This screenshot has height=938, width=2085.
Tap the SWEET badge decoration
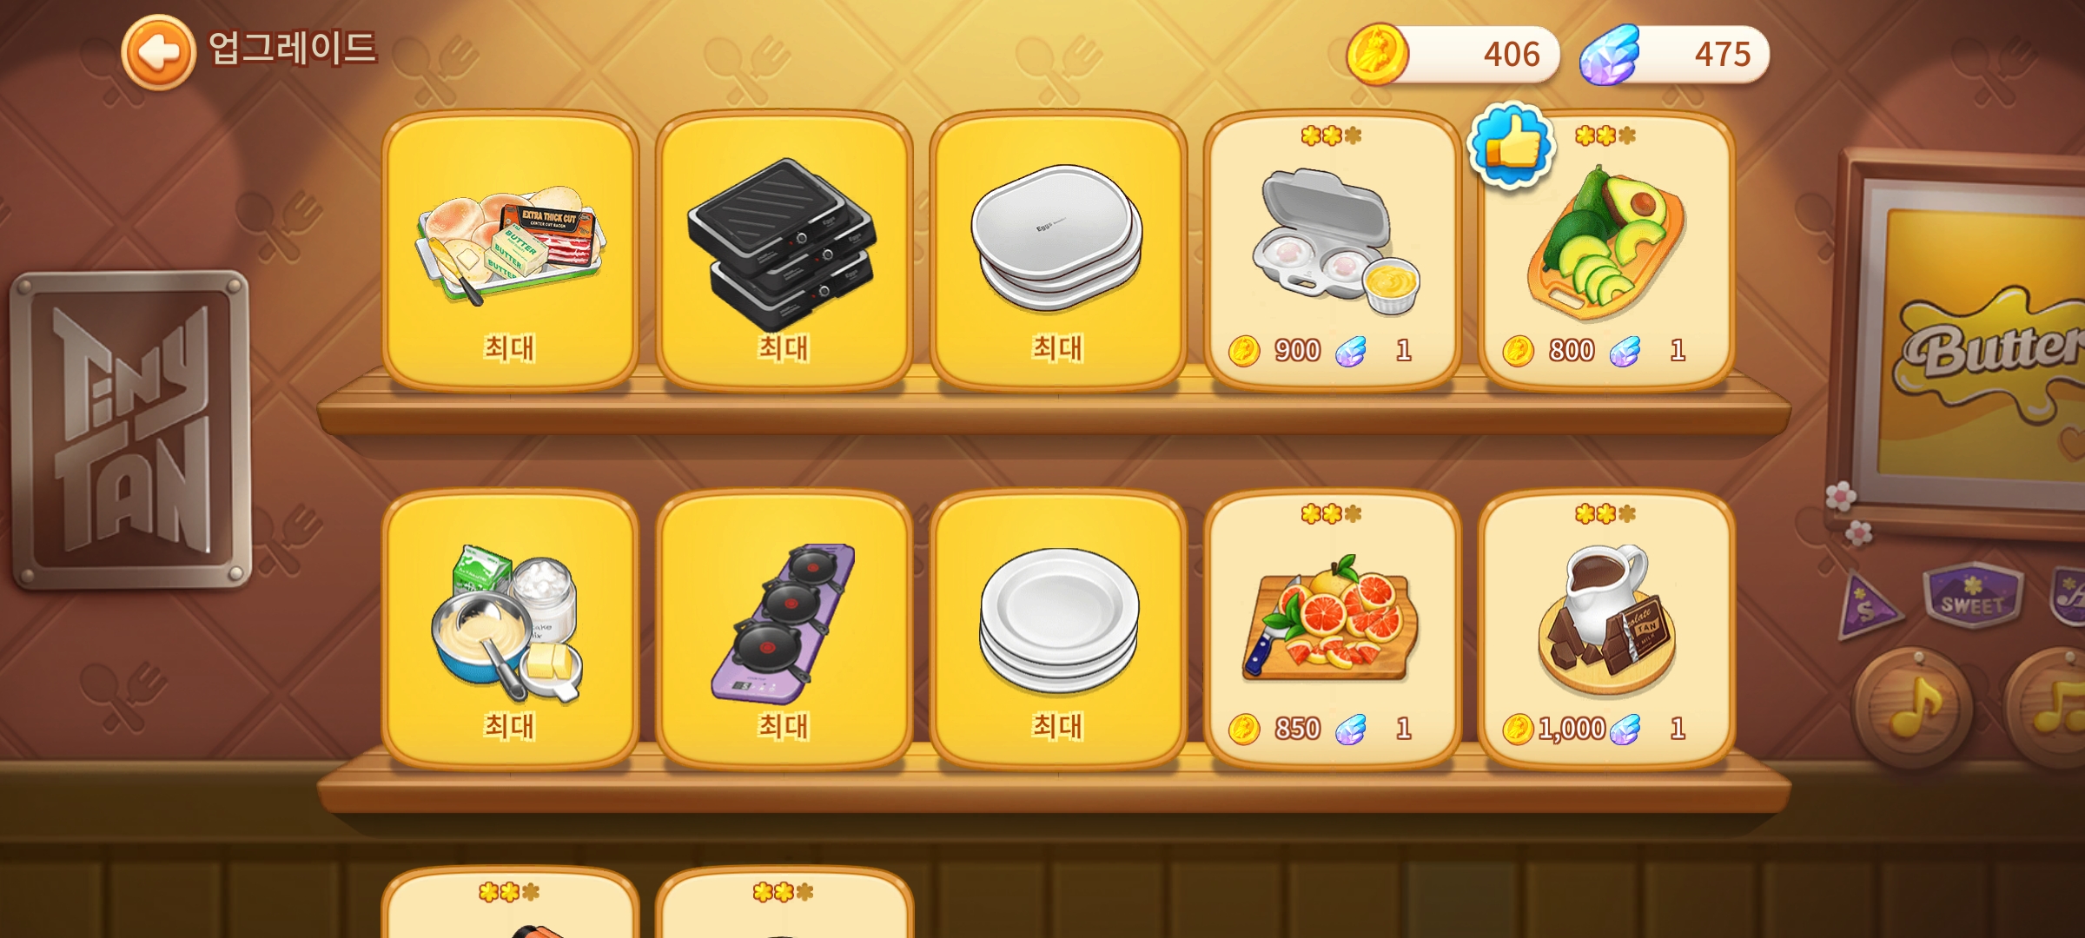[x=1973, y=596]
